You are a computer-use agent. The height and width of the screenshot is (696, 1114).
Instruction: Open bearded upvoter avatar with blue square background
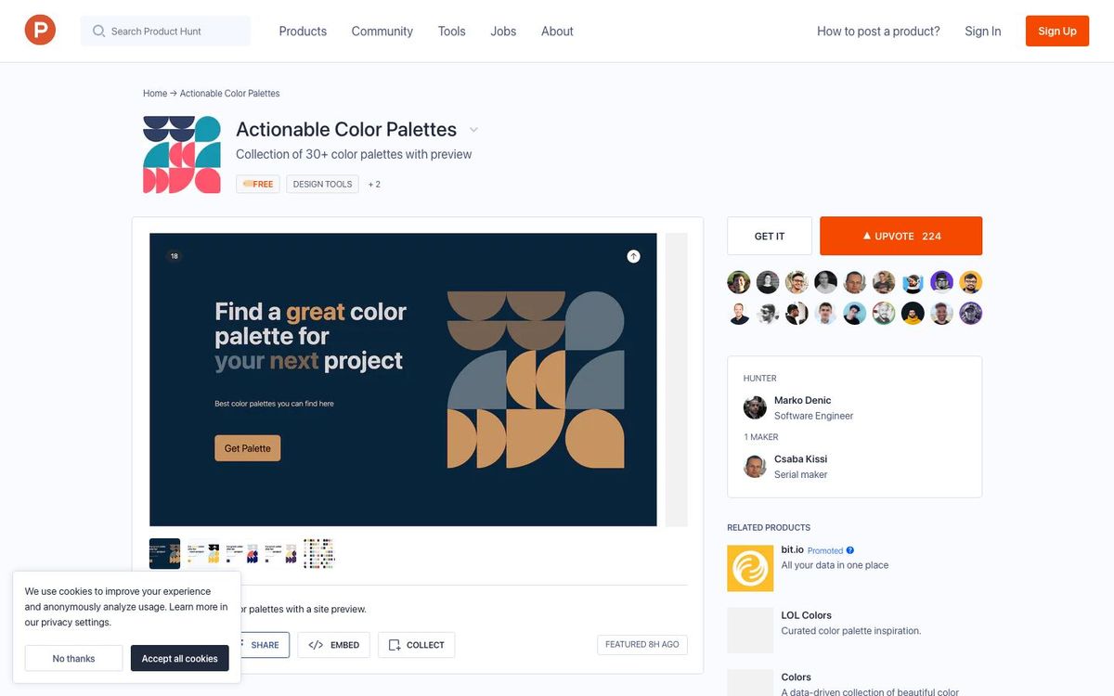[913, 282]
